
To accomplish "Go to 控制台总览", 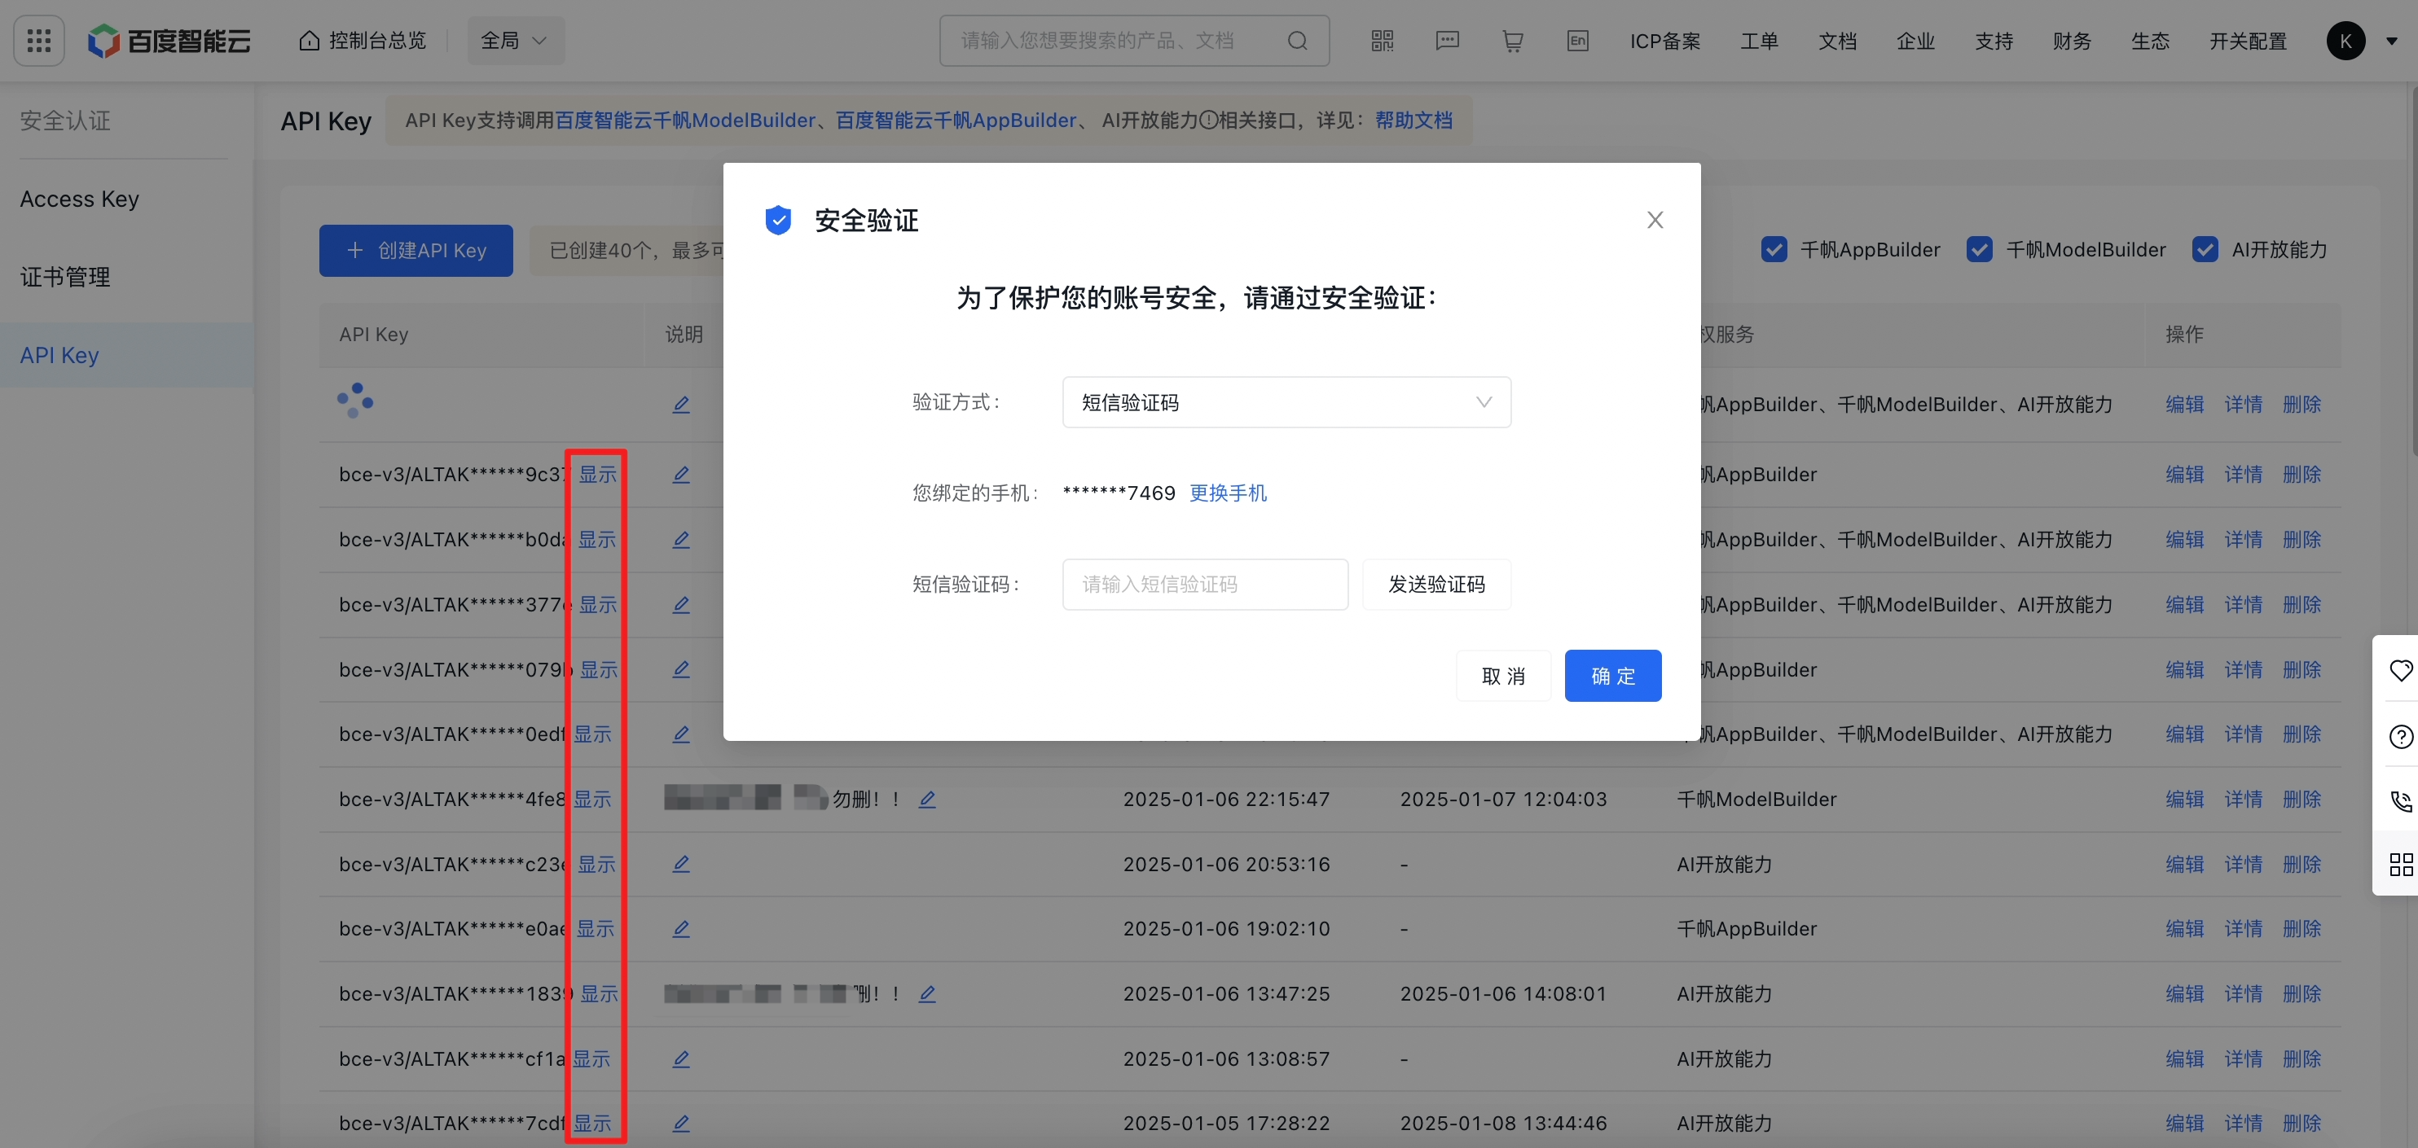I will (363, 41).
